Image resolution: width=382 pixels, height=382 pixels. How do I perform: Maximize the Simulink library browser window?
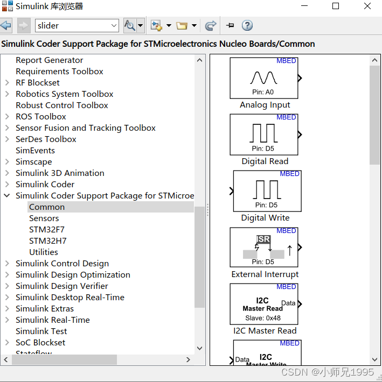click(x=336, y=6)
